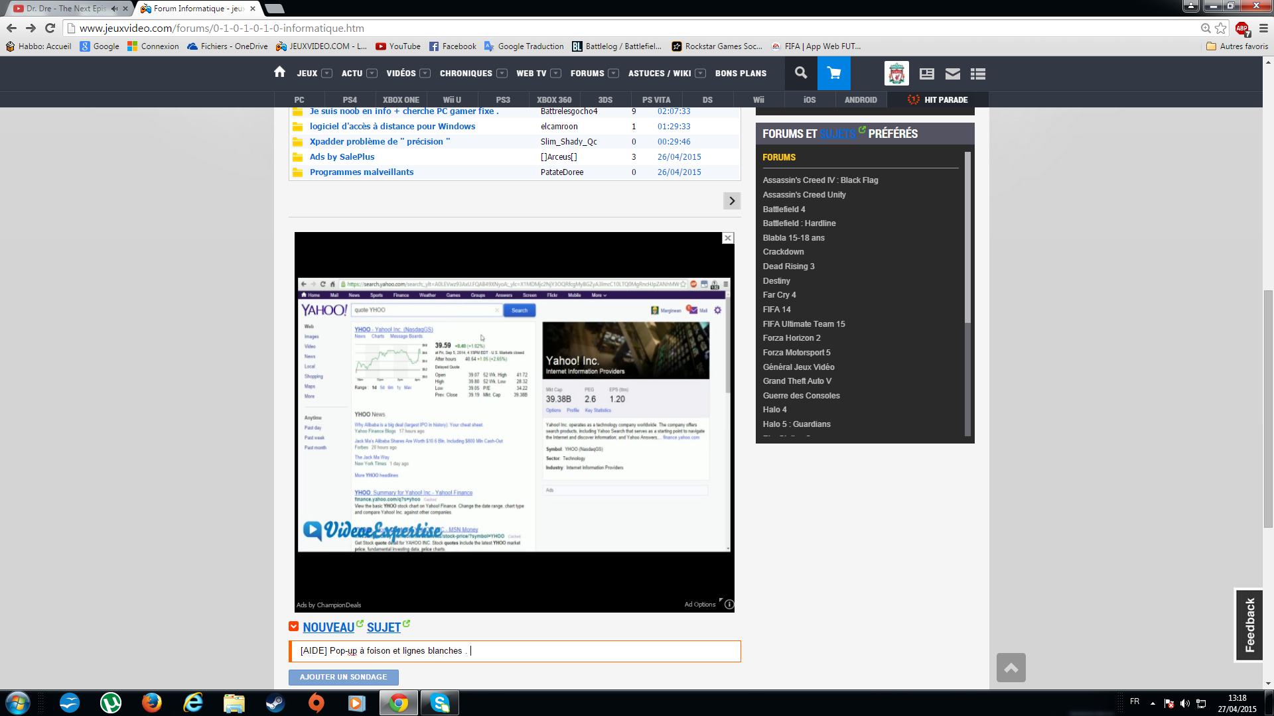Open Skype from the taskbar

click(440, 703)
